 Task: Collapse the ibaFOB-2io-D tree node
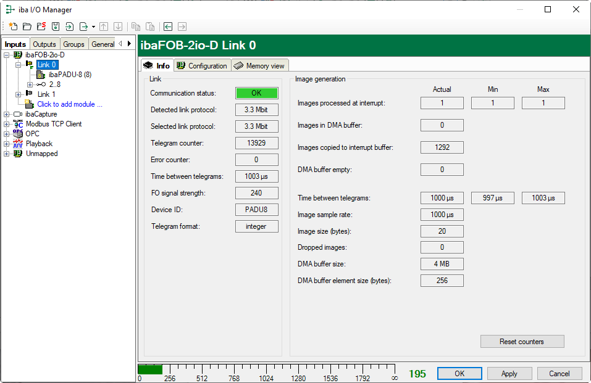coord(7,55)
